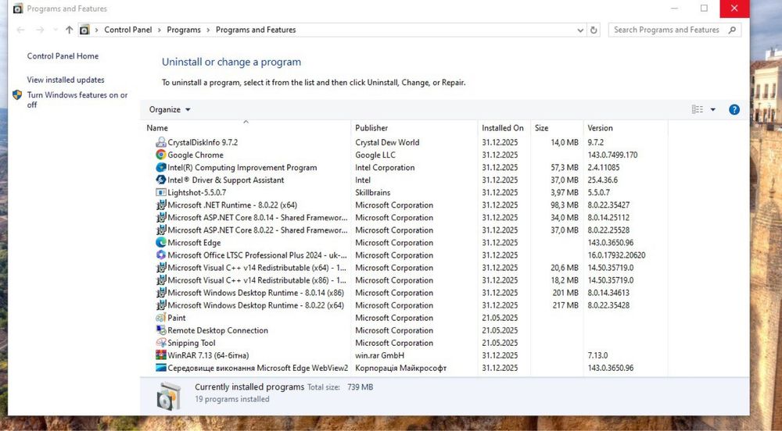This screenshot has width=782, height=431.
Task: Select Crystal Dew World publisher cell
Action: tap(387, 142)
